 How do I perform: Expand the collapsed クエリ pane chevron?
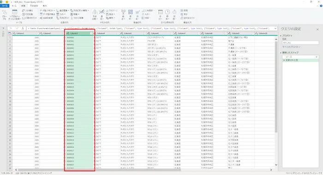coord(3,28)
